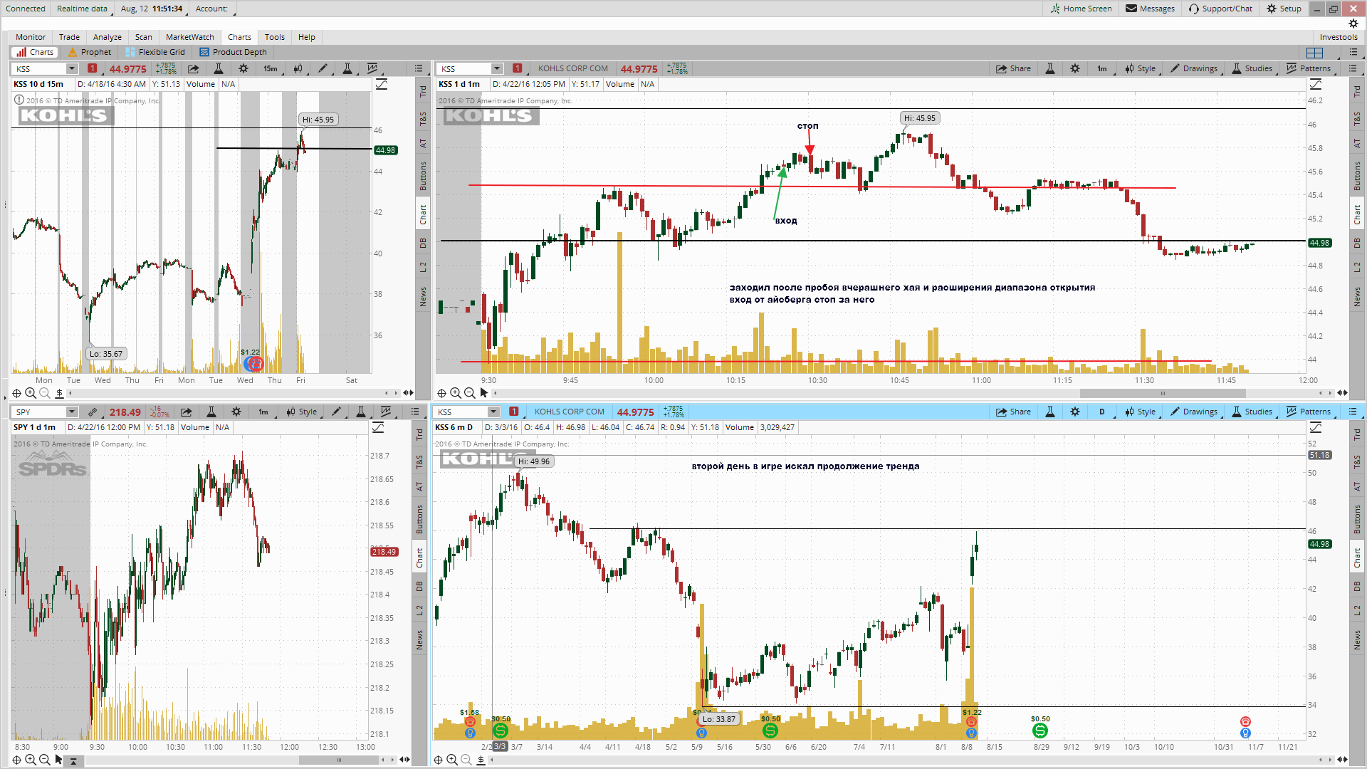1367x769 pixels.
Task: Toggle the L2 side panel on top-left chart
Action: (423, 267)
